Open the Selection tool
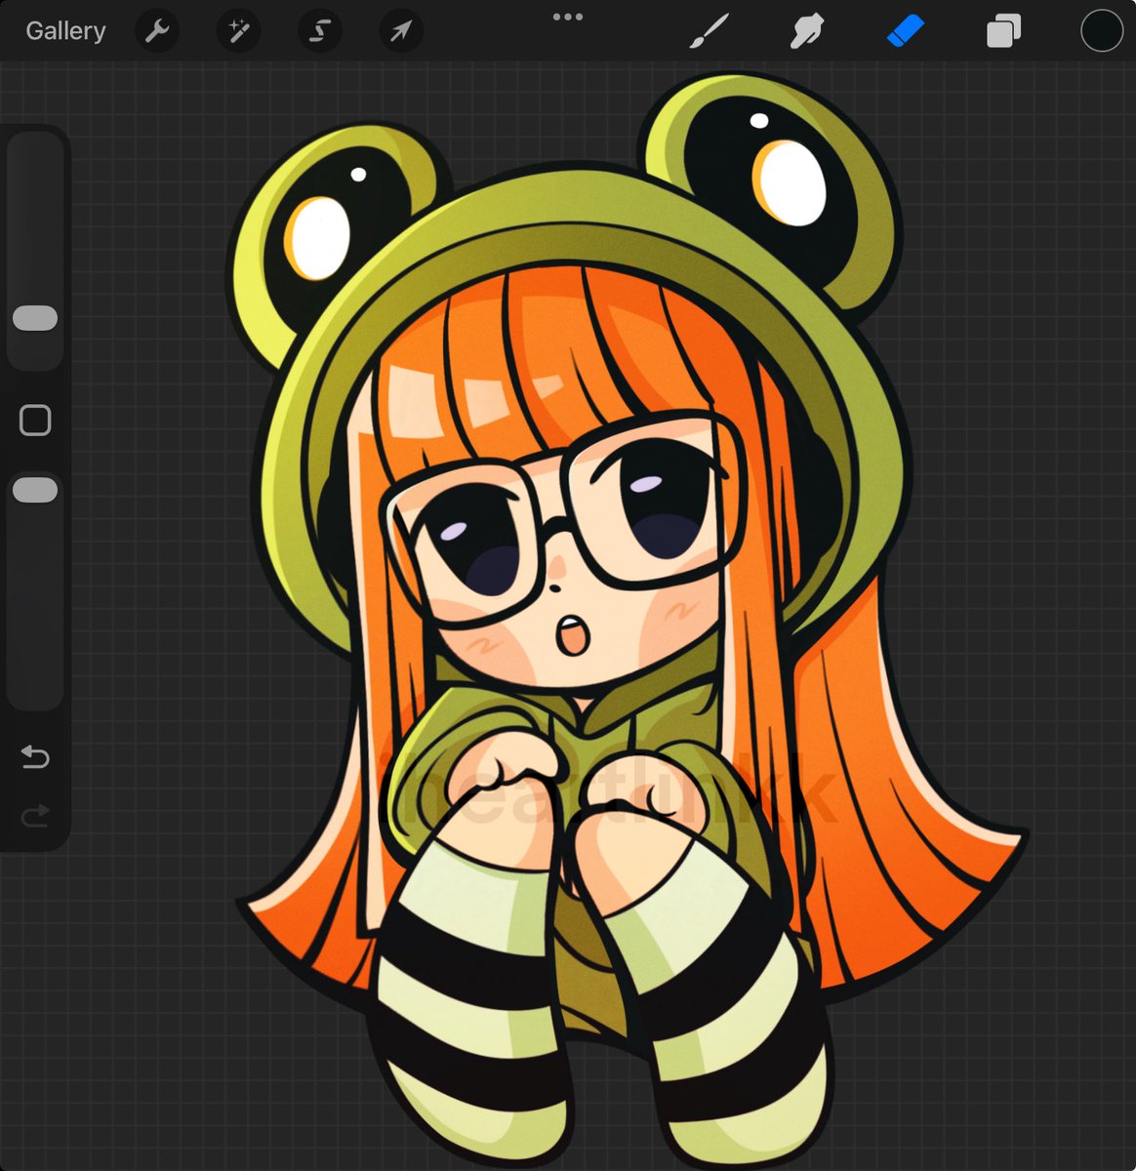1136x1171 pixels. pos(318,30)
